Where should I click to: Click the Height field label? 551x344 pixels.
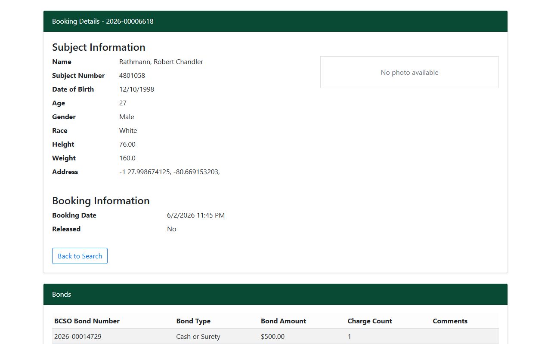[63, 144]
